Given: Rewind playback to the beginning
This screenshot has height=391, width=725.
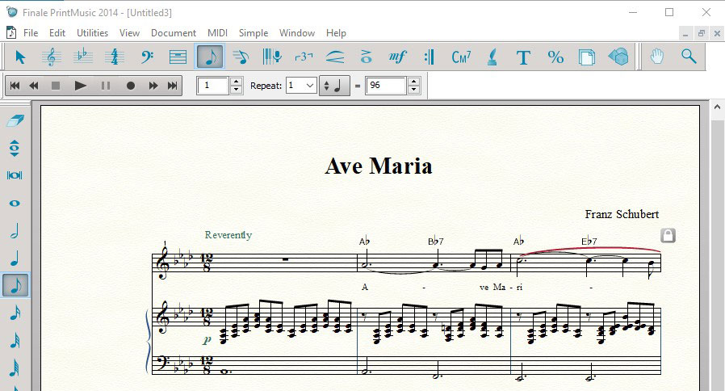Looking at the screenshot, I should (x=15, y=86).
